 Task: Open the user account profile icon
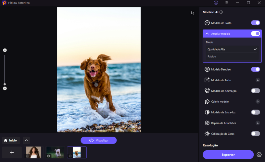[x=216, y=3]
